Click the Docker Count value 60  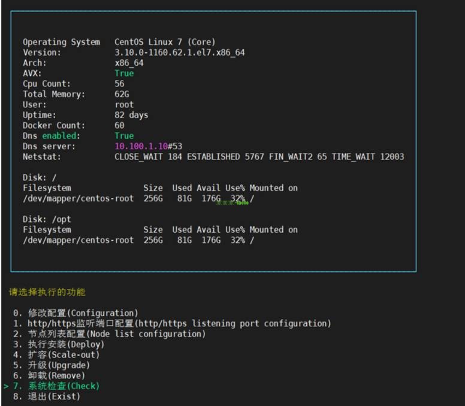click(119, 125)
